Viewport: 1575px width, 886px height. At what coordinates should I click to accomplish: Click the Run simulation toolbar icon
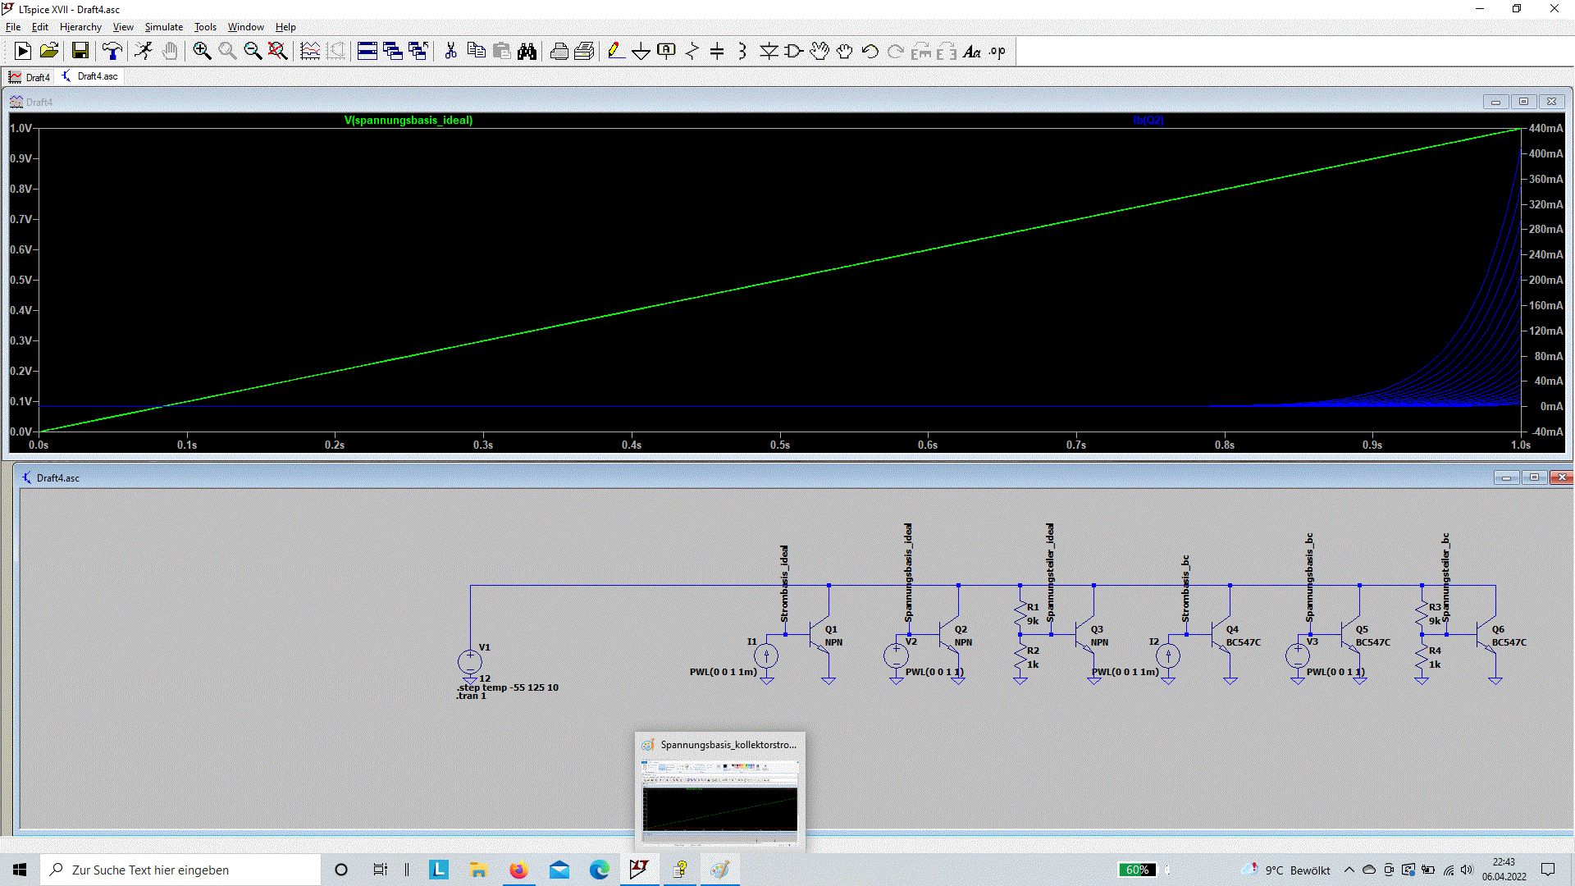coord(143,51)
